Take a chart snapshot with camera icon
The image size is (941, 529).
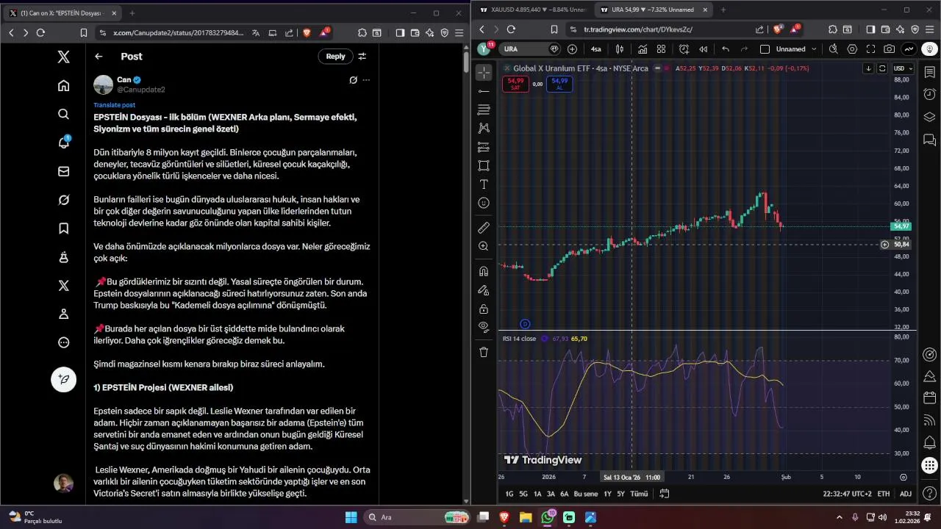[890, 49]
